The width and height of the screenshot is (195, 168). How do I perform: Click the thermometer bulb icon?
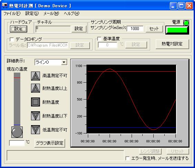17,132
